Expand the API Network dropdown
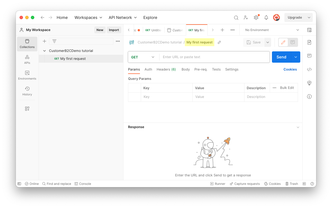The width and height of the screenshot is (332, 208). coord(123,17)
